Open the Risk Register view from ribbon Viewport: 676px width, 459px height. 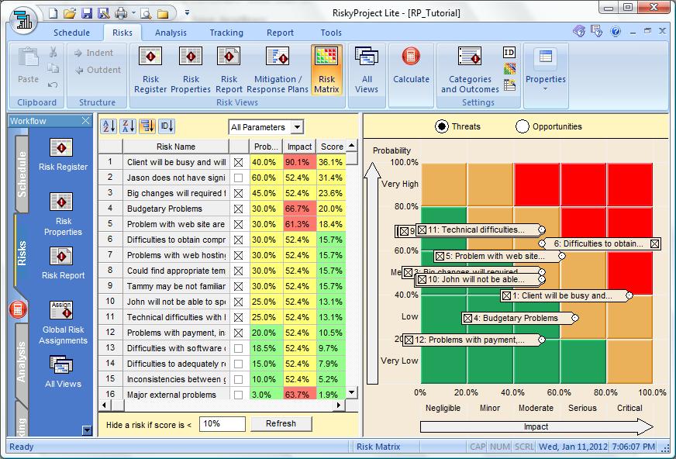[150, 71]
